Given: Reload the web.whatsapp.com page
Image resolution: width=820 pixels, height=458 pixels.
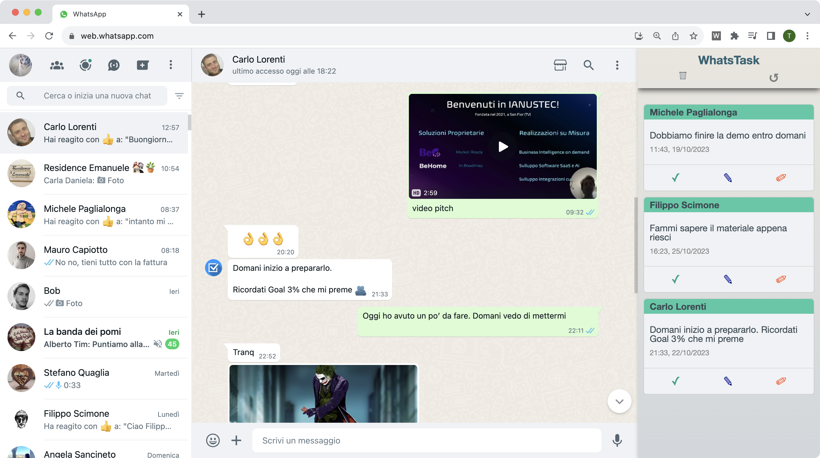Looking at the screenshot, I should pos(49,36).
